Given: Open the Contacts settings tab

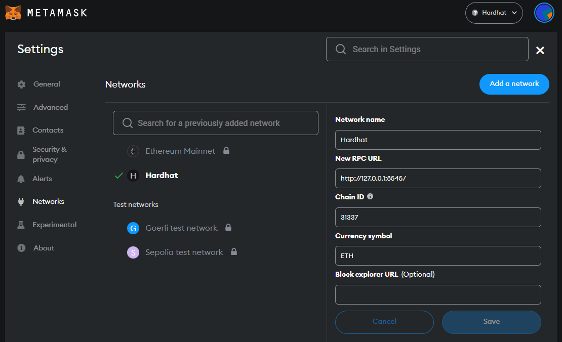Looking at the screenshot, I should (x=48, y=130).
